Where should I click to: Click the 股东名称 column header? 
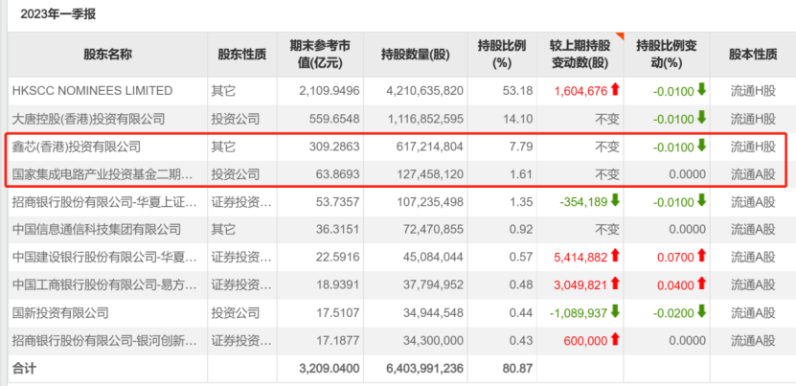click(x=107, y=55)
